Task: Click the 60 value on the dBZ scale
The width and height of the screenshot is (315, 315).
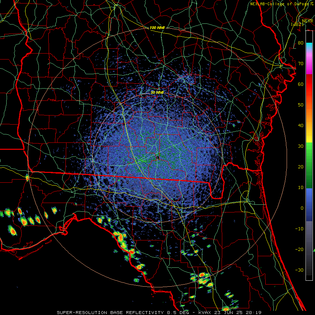Action: [301, 84]
